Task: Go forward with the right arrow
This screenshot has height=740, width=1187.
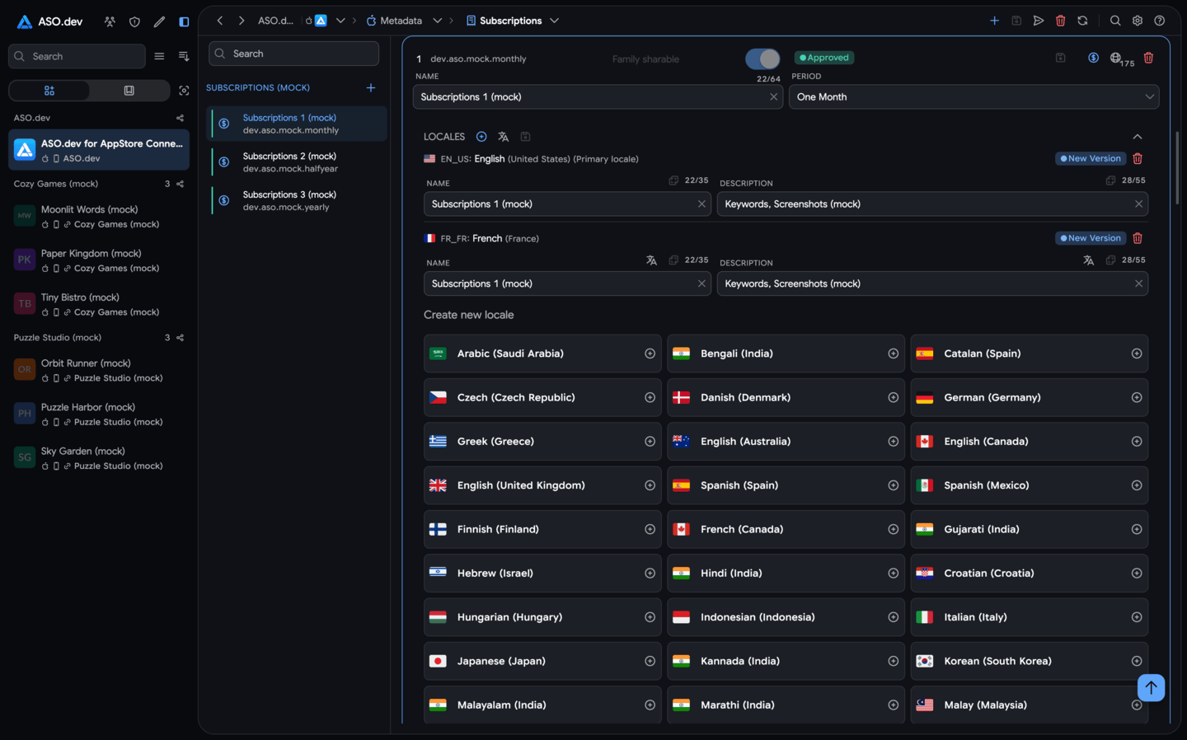Action: pos(242,21)
